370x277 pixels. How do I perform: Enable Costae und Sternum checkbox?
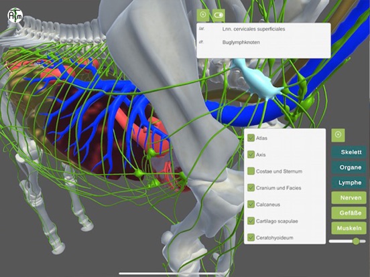(251, 171)
